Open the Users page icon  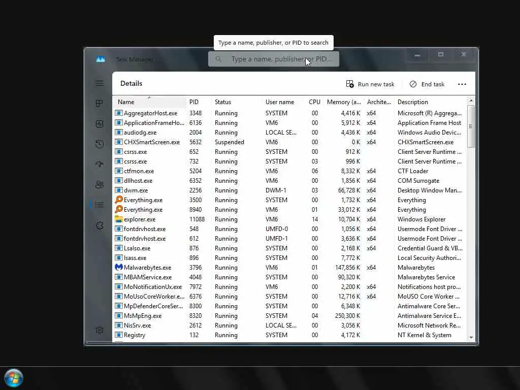click(x=100, y=184)
